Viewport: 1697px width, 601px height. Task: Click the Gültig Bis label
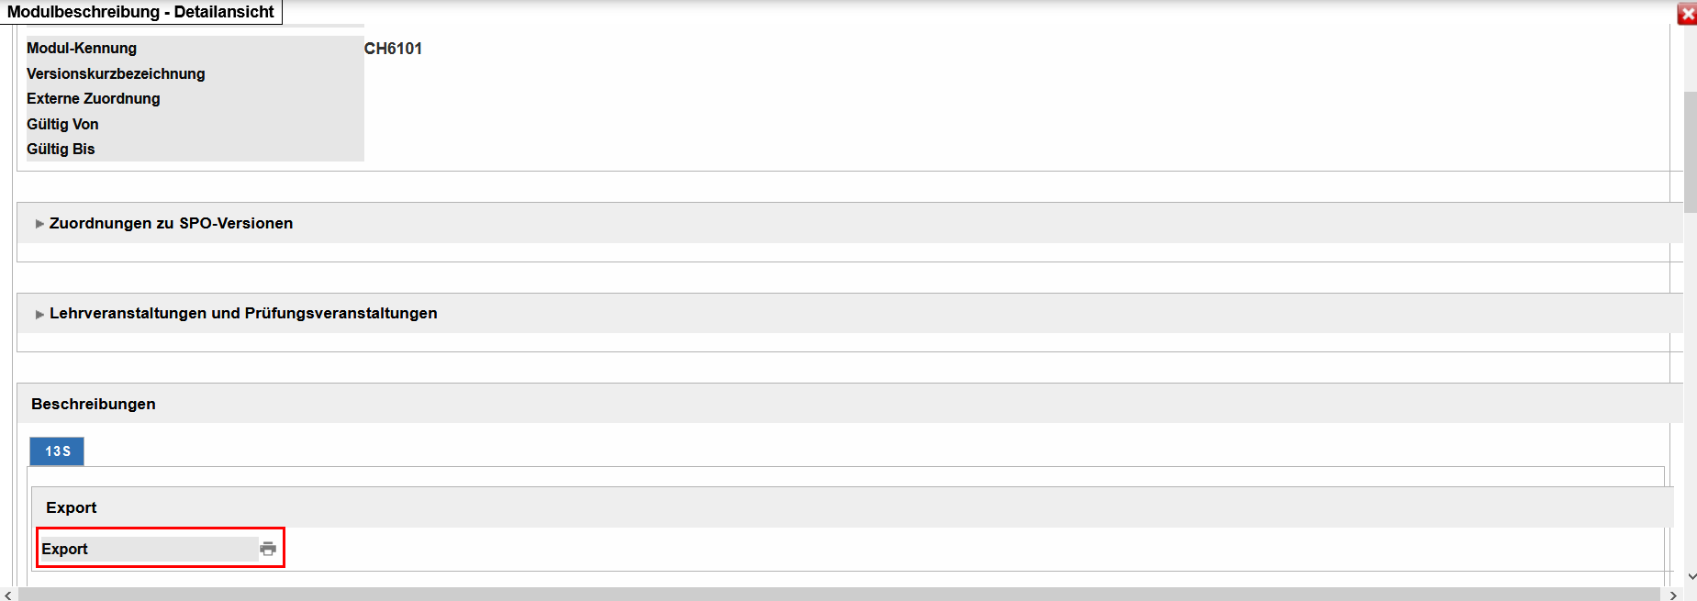(x=61, y=149)
